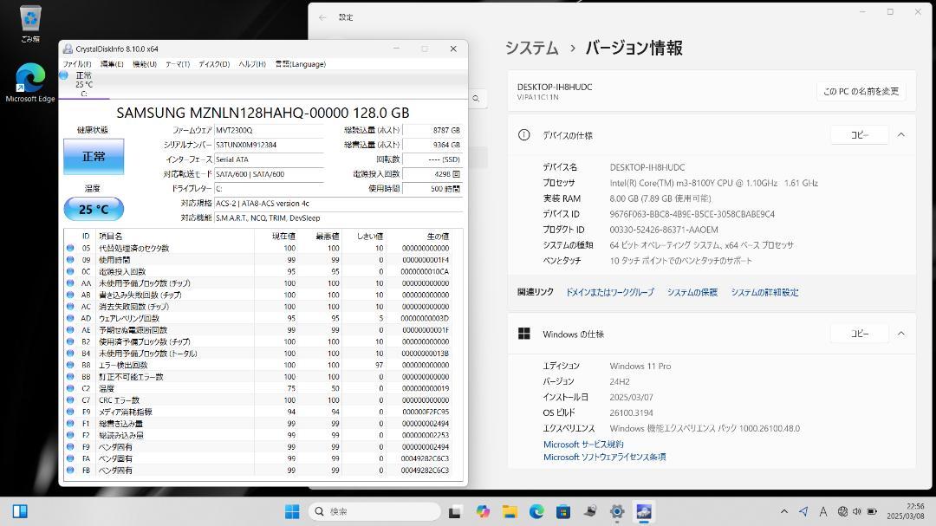Open Task View on the taskbar
936x526 pixels.
455,511
